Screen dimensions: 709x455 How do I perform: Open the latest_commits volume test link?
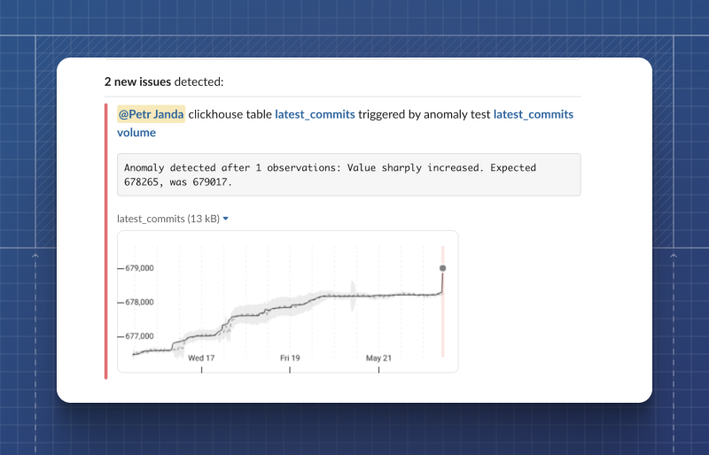(345, 123)
